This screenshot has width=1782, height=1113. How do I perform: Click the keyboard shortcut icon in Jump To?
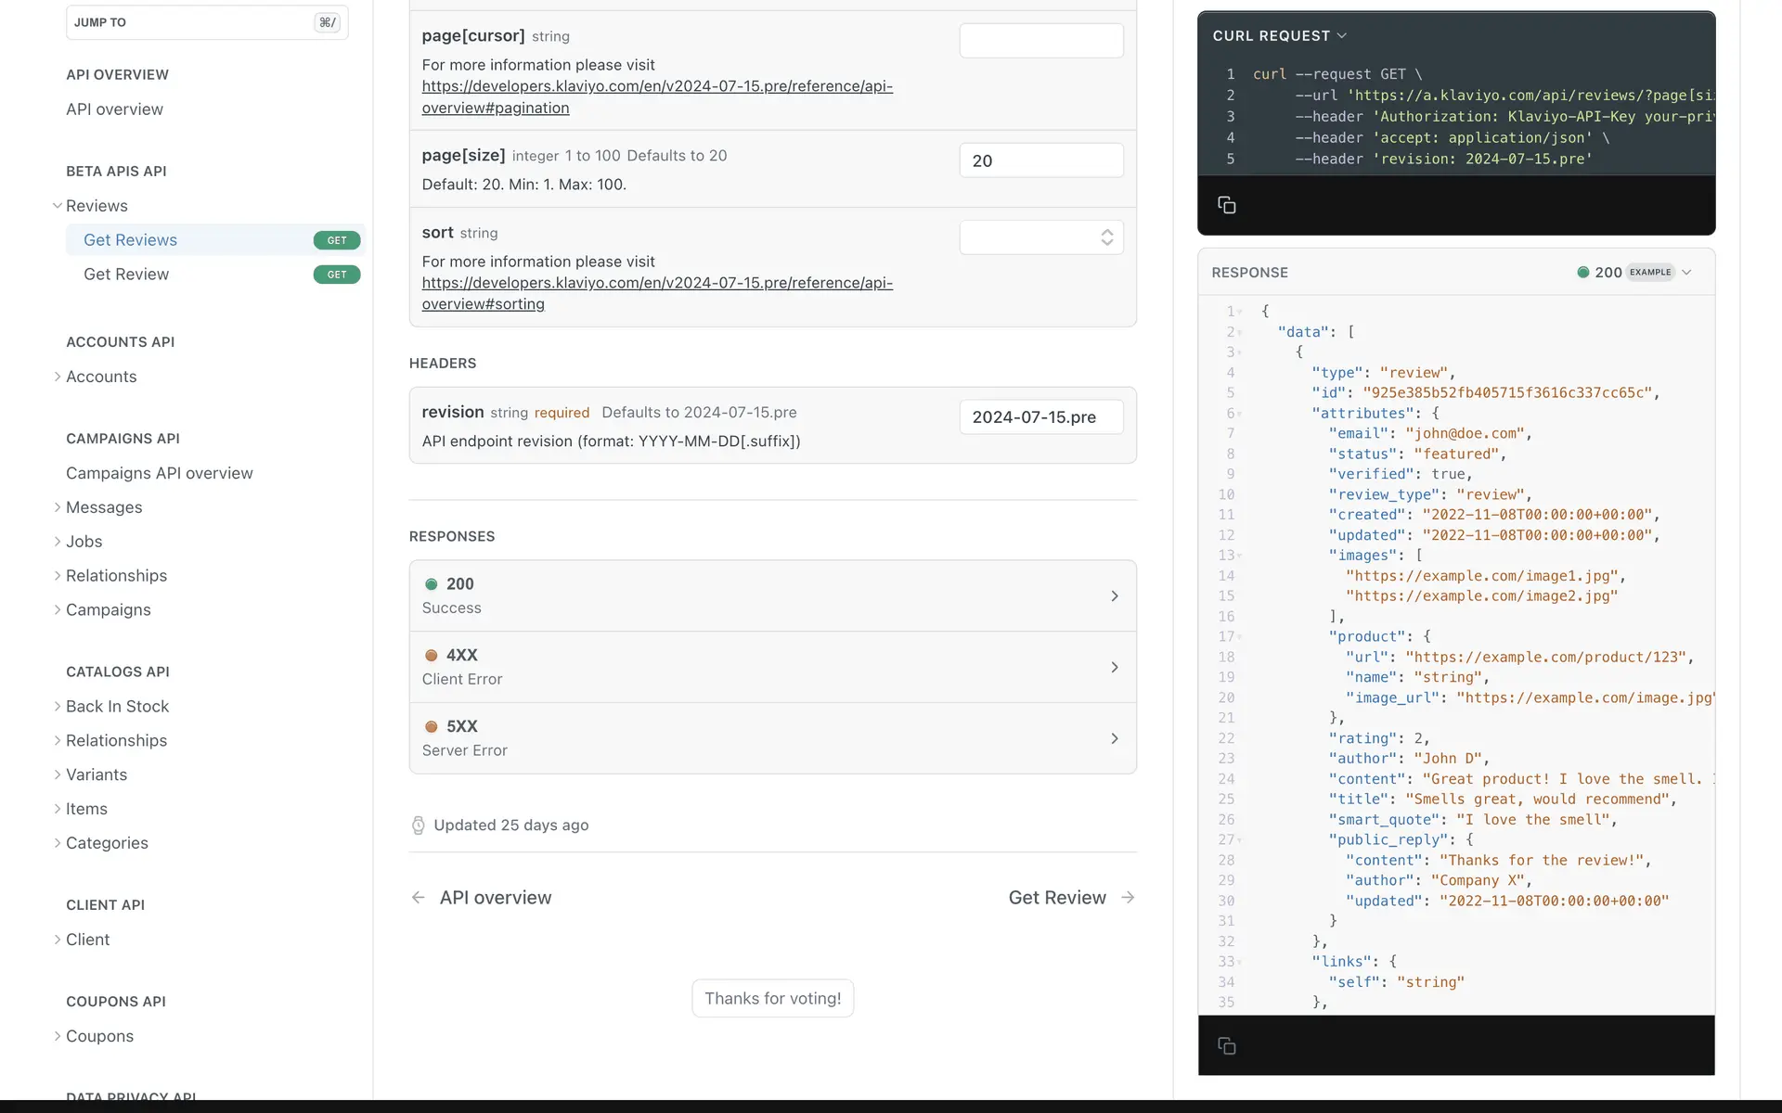(327, 22)
